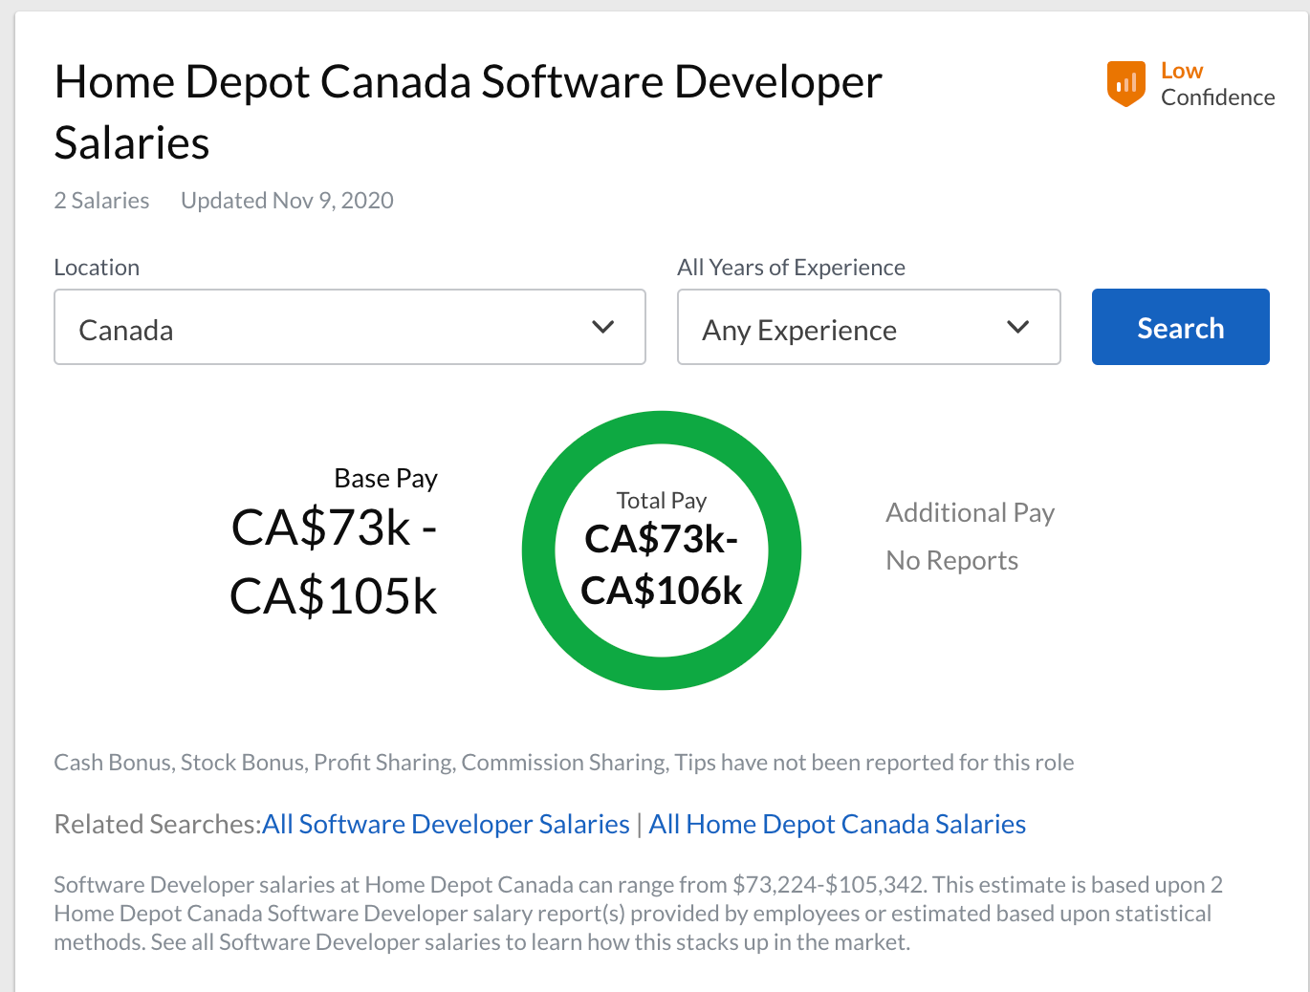Click the 'Low Confidence' label text
This screenshot has width=1310, height=992.
coord(1218,84)
